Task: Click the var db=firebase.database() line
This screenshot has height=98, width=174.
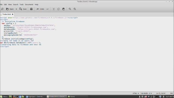Action: (20, 43)
